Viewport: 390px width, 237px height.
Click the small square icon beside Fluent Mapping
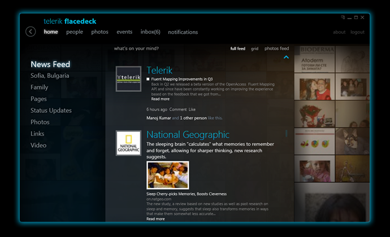(x=148, y=79)
